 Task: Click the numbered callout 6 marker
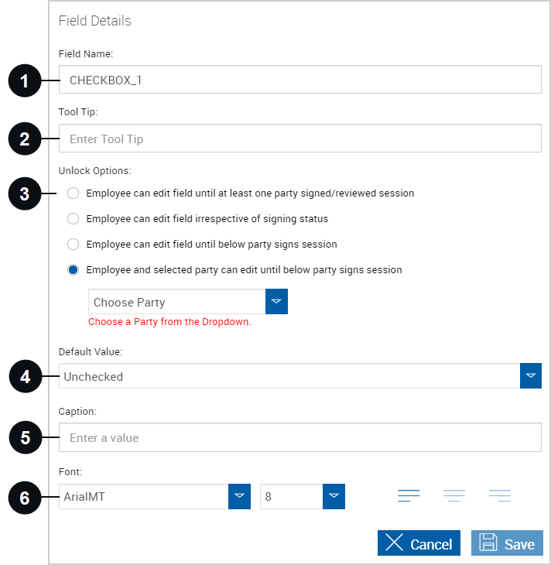(25, 498)
